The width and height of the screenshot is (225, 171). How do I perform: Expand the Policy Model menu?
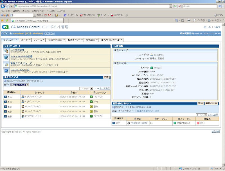64,40
